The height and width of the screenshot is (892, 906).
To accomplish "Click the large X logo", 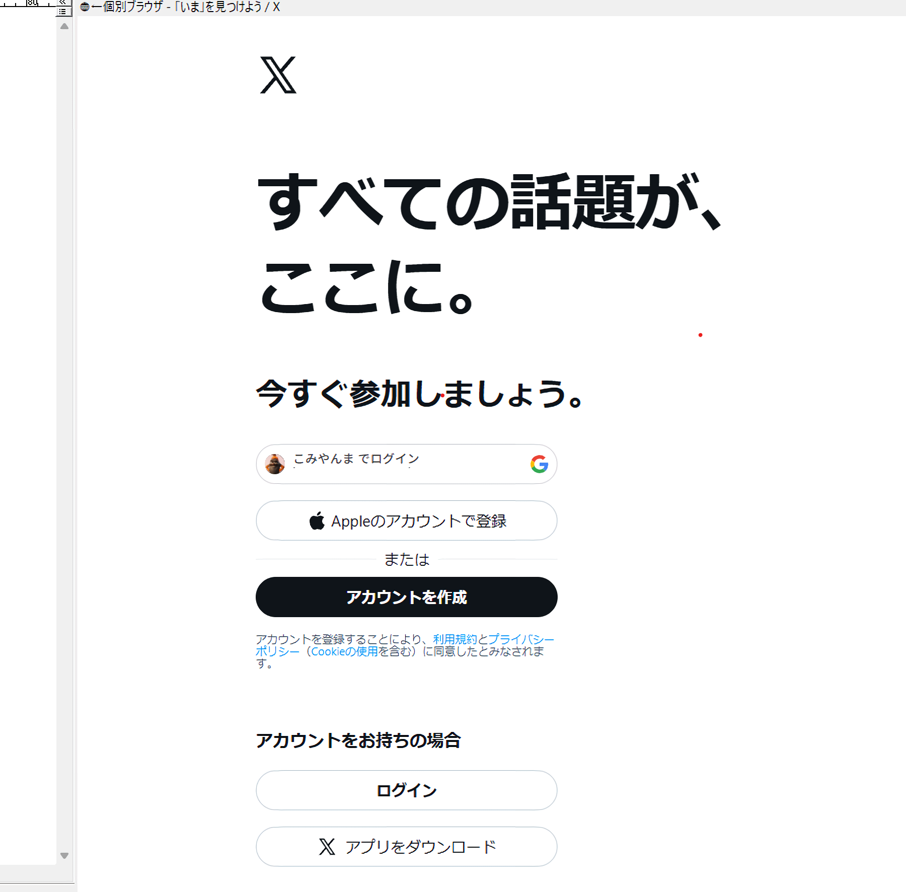I will 278,75.
